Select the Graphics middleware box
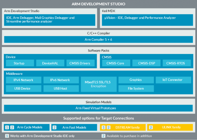The height and width of the screenshot is (140, 197). tap(136, 80)
